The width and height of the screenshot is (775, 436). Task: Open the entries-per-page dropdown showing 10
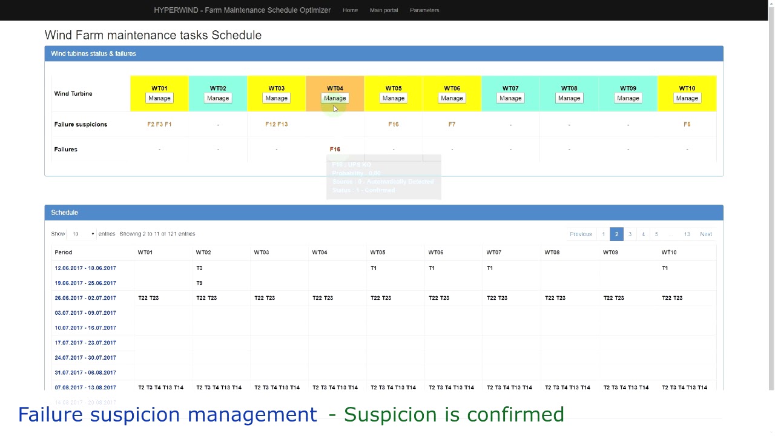pos(82,234)
